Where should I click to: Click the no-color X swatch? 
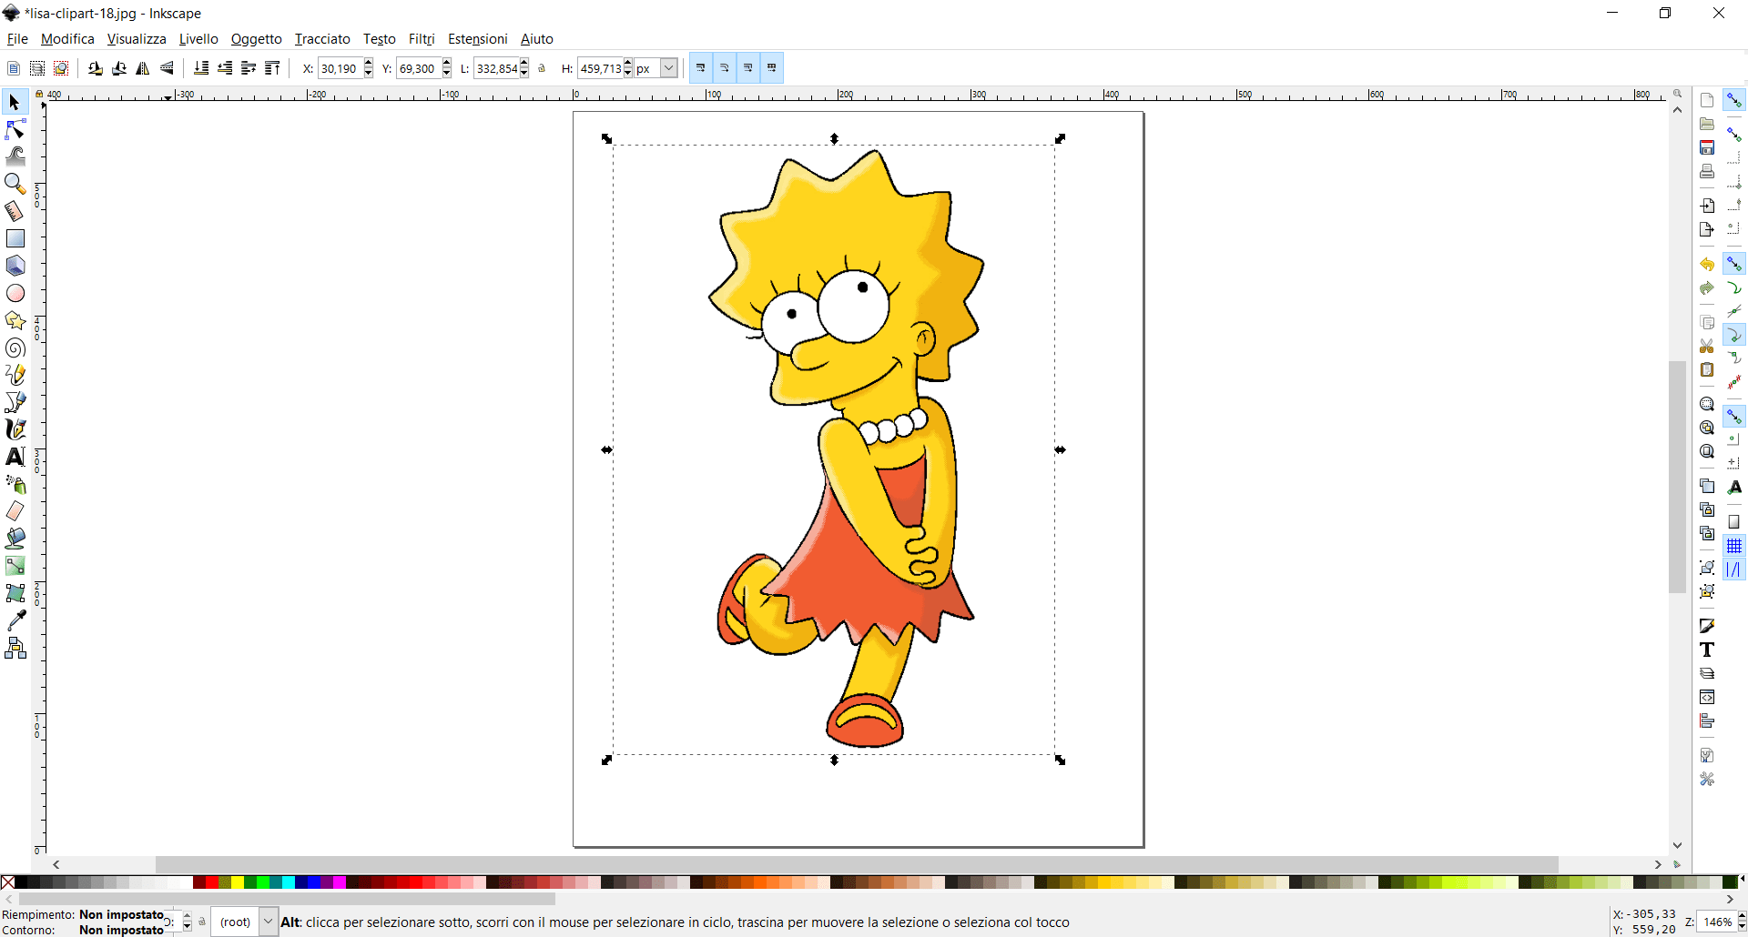click(x=7, y=882)
